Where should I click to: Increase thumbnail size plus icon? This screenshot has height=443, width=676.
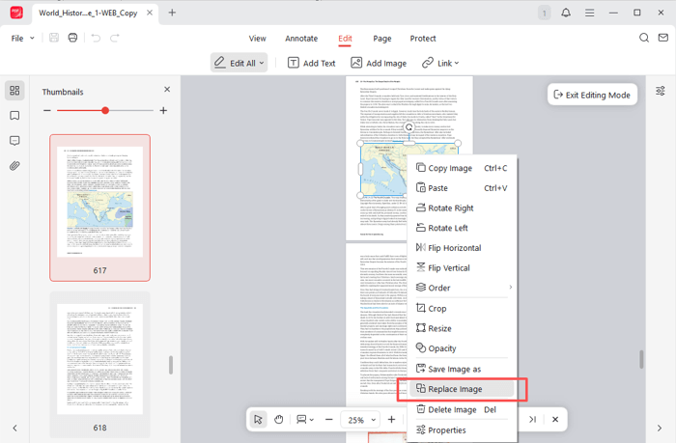(163, 110)
